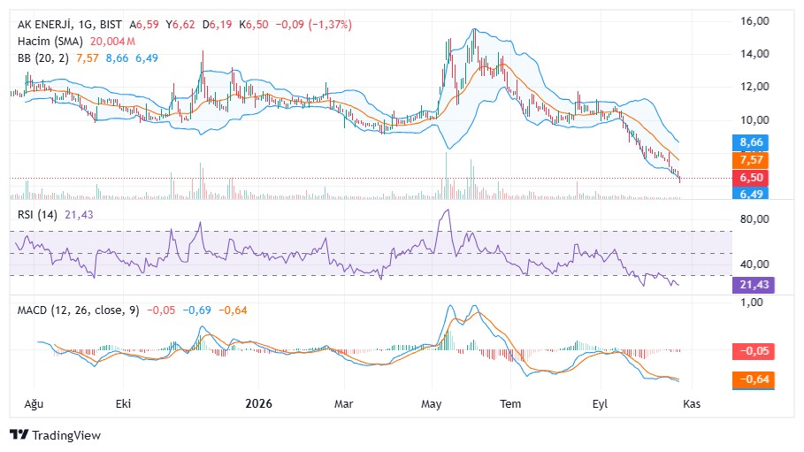Click the Kas label on time axis
804x452 pixels.
691,403
